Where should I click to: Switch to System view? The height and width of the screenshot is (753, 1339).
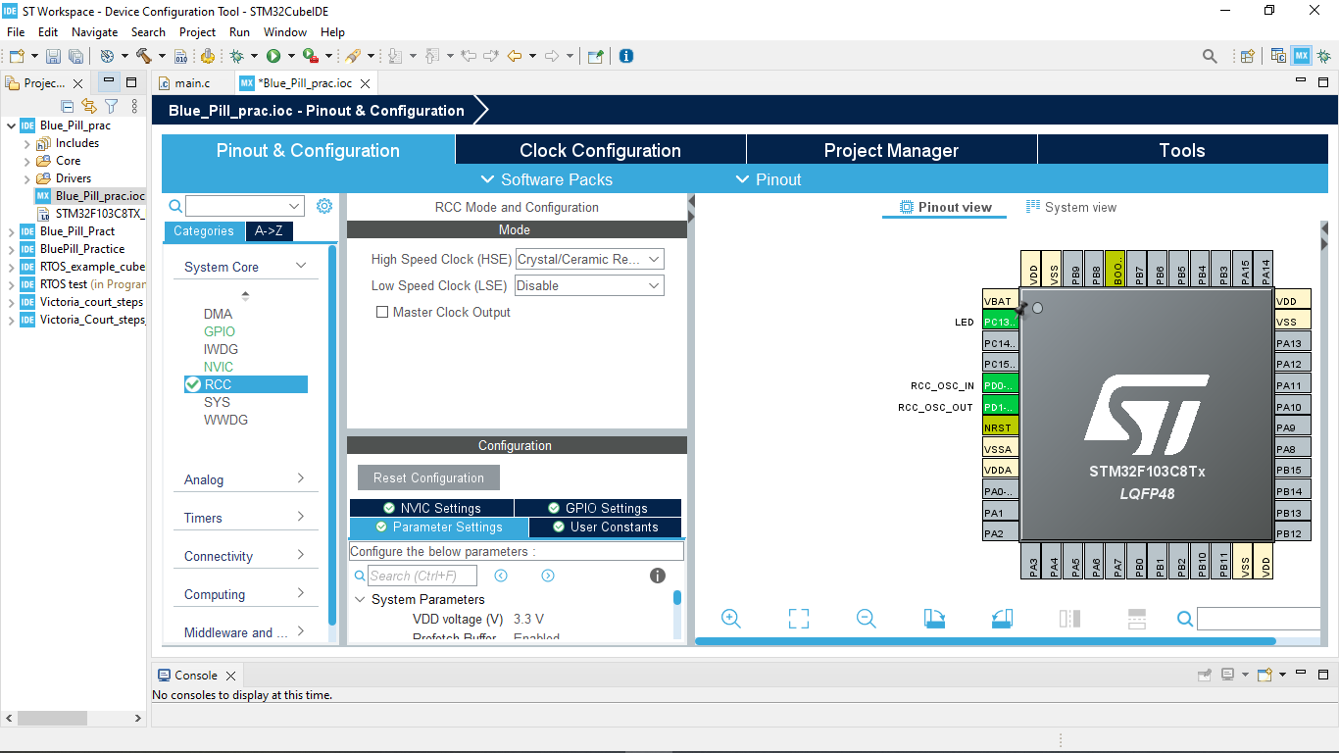pos(1070,207)
